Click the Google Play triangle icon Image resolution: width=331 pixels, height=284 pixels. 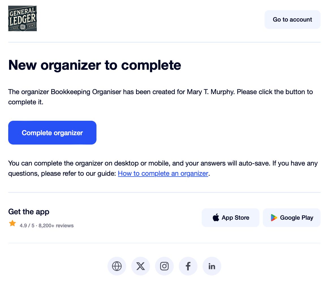click(274, 218)
